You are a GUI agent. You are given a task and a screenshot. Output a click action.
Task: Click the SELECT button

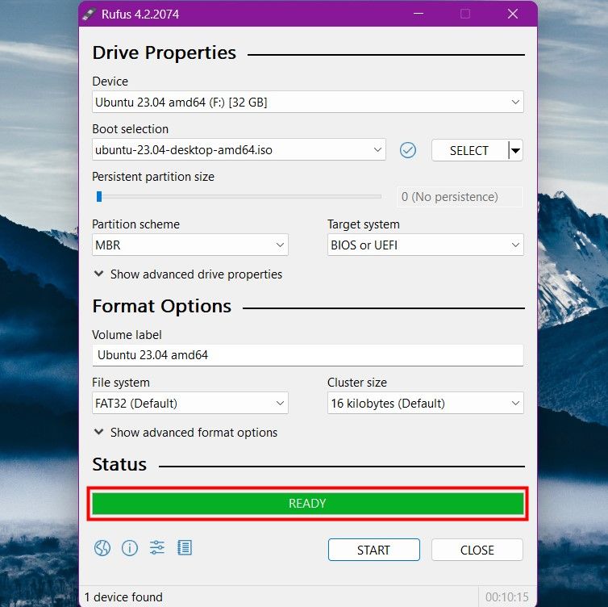pyautogui.click(x=469, y=150)
